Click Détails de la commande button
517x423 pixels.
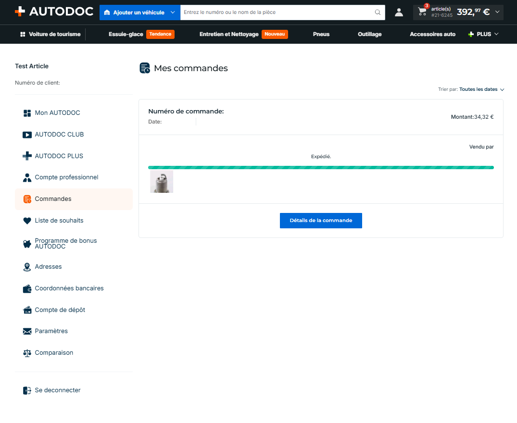point(321,221)
